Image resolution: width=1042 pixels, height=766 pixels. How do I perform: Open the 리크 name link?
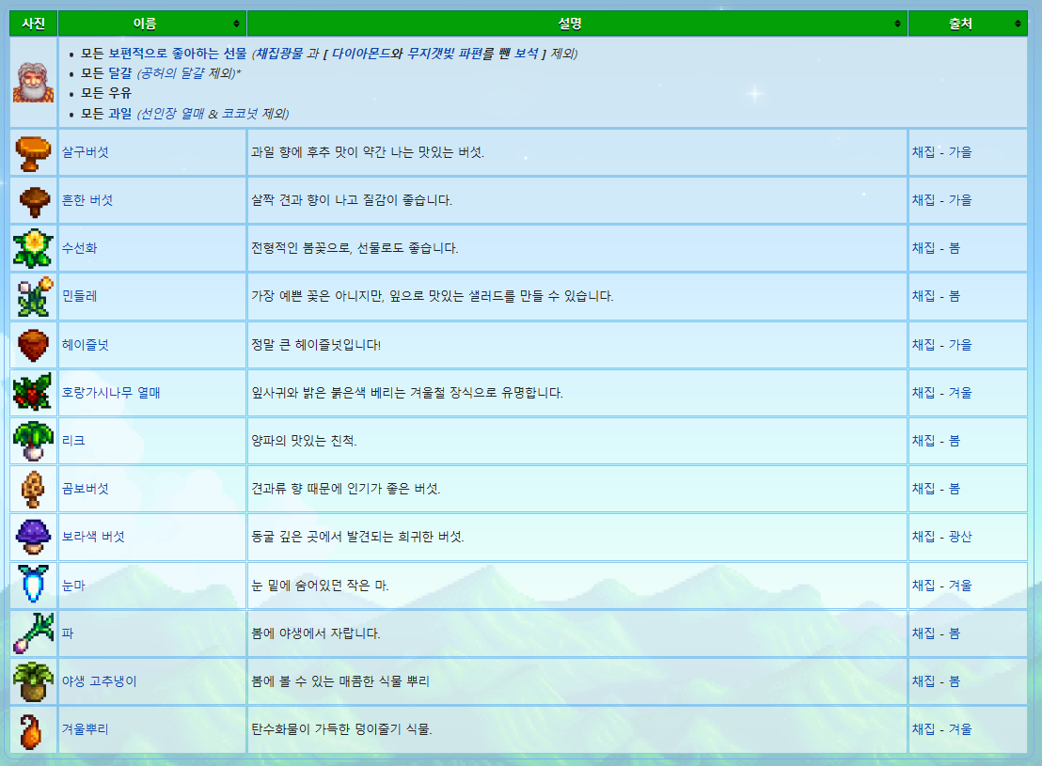(x=73, y=441)
